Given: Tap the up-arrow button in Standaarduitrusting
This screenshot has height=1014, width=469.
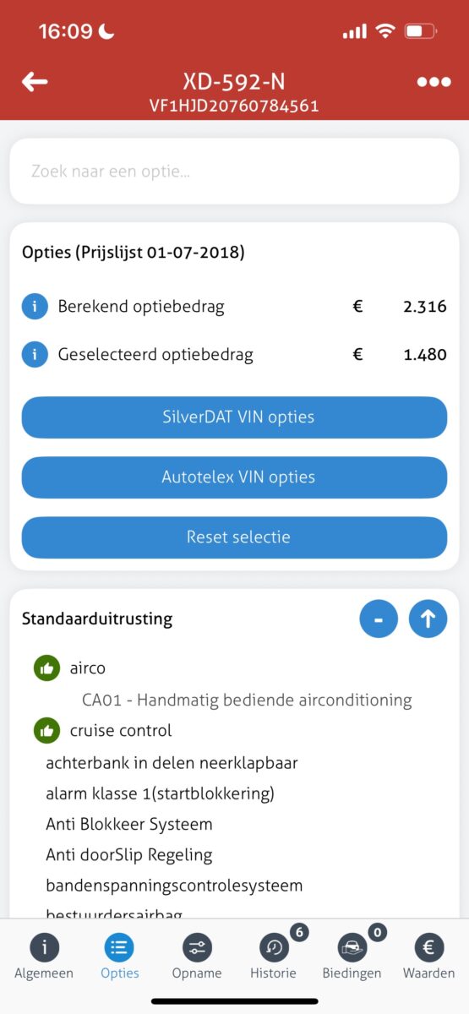Looking at the screenshot, I should coord(428,619).
